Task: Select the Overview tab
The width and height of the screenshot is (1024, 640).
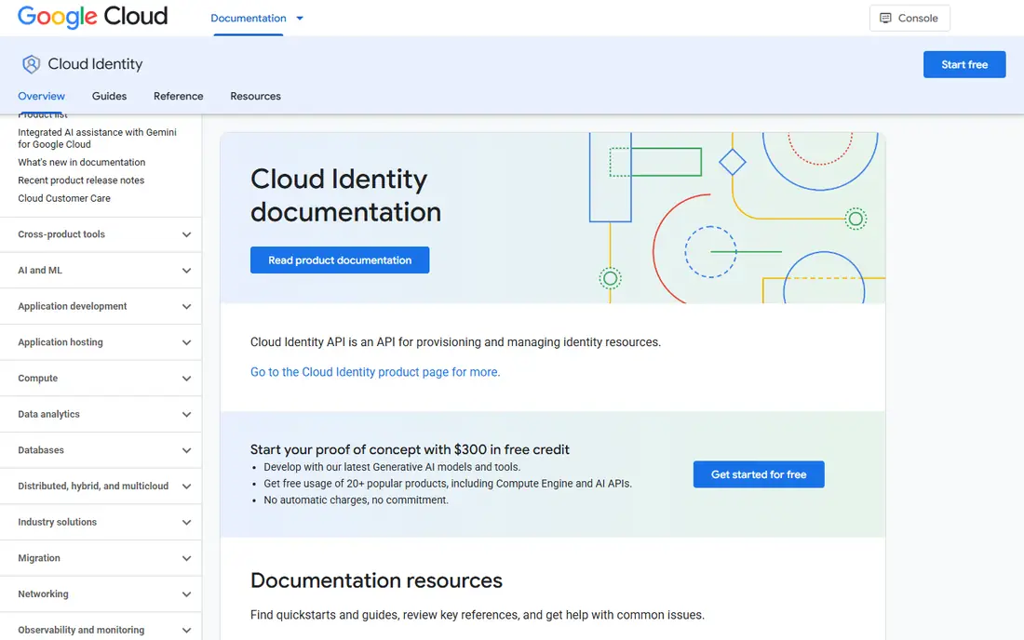Action: [x=41, y=96]
